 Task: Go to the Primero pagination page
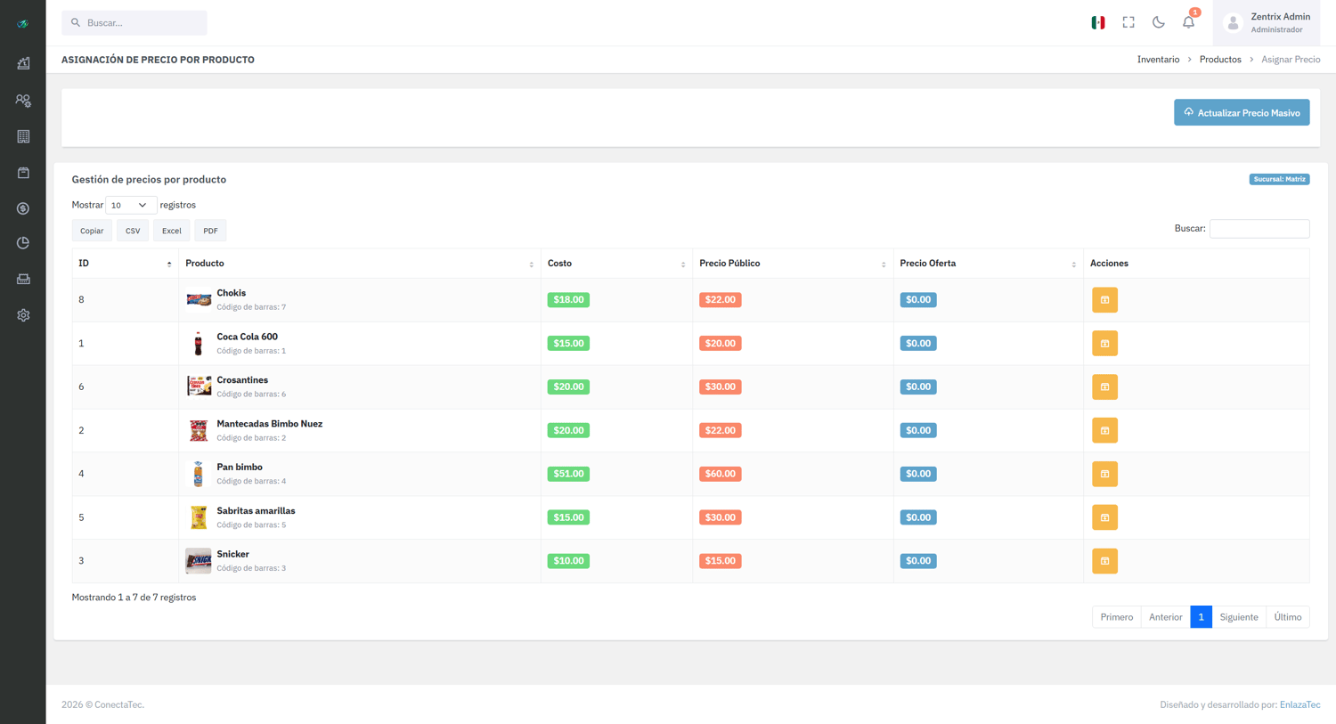[x=1117, y=617]
